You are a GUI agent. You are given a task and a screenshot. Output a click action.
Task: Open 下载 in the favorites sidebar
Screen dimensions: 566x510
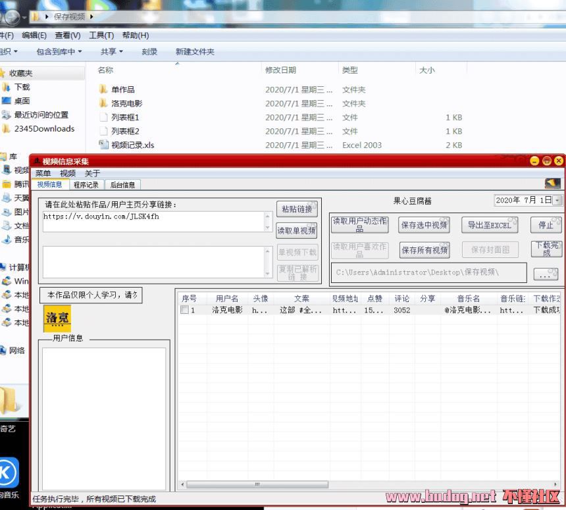click(x=7, y=87)
